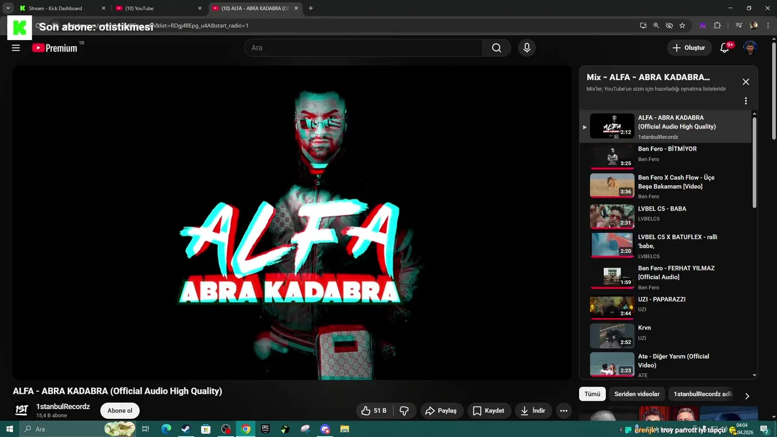777x437 pixels.
Task: Install app icon in the address bar
Action: pos(643,25)
